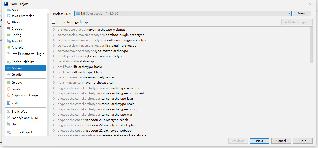
Task: Expand jira-plugin-archetype node
Action: click(54, 46)
